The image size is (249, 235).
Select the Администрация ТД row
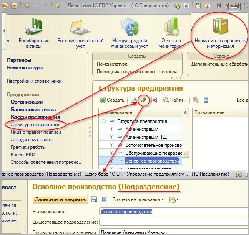141,137
